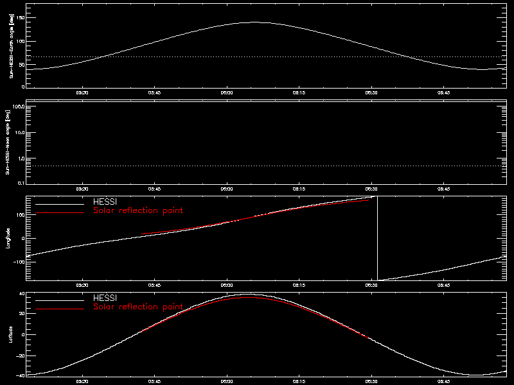This screenshot has height=385, width=514.
Task: Click '-100' tick label on Longitude plot
Action: coord(19,262)
